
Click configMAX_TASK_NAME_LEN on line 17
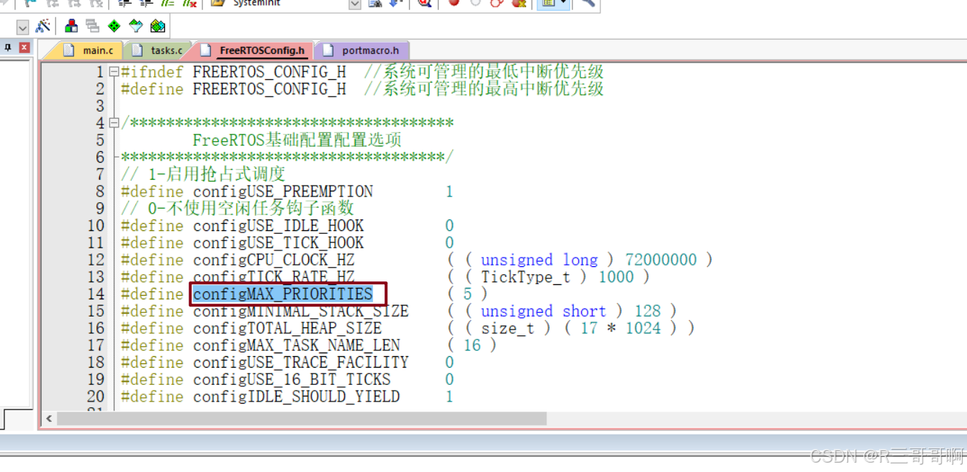click(x=296, y=345)
